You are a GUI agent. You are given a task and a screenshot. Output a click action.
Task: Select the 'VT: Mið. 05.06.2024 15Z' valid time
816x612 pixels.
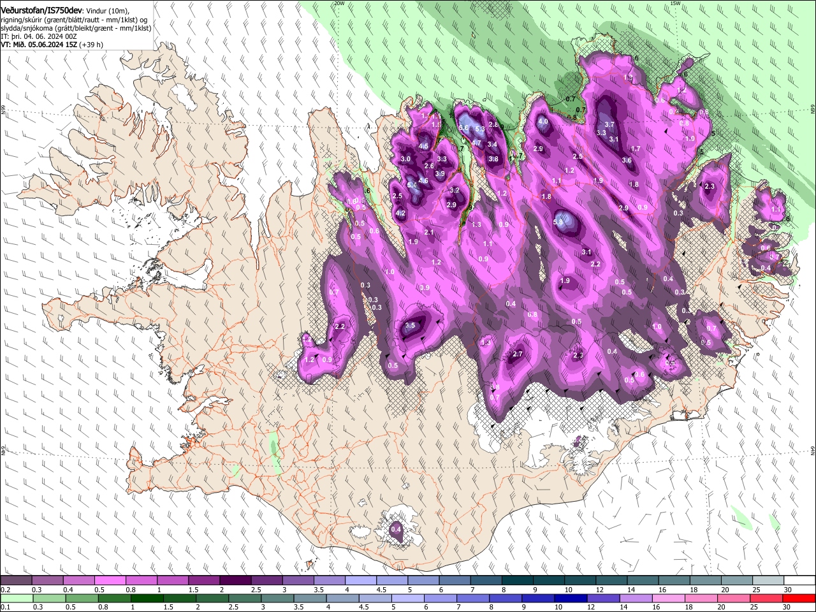coord(39,45)
